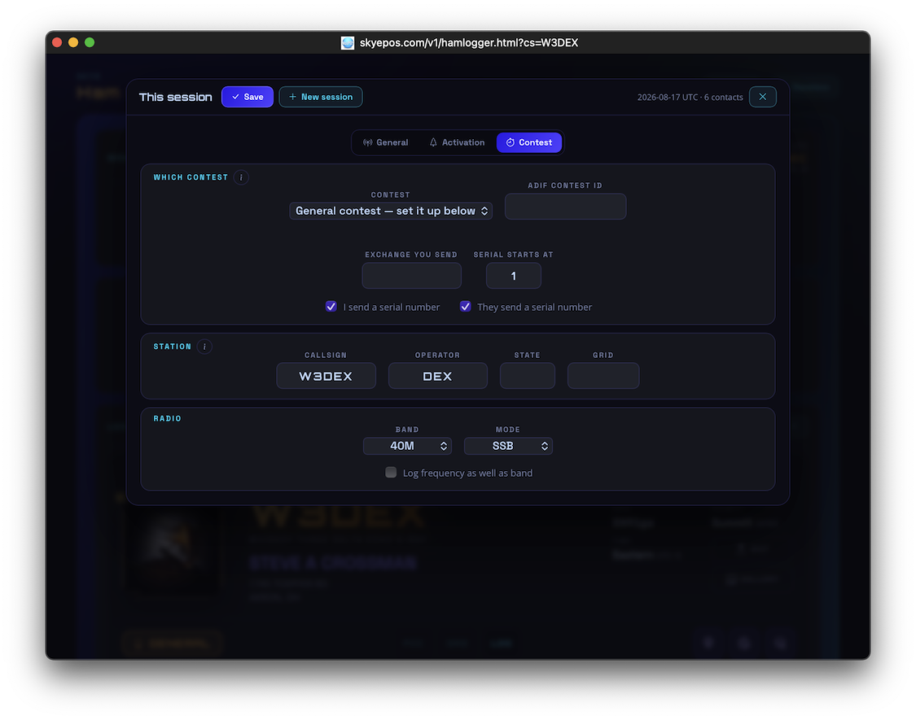The width and height of the screenshot is (916, 720).
Task: Save the current session
Action: pos(247,97)
